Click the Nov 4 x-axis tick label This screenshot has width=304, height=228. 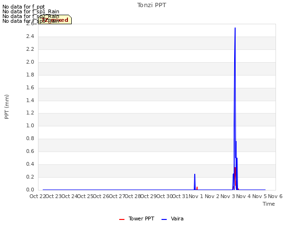[243, 196]
